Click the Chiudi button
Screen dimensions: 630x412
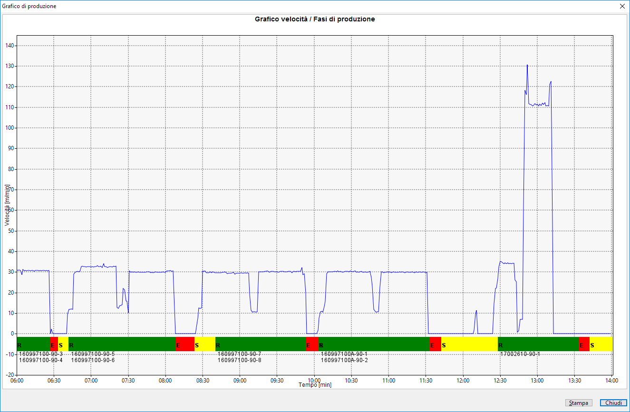coord(613,402)
